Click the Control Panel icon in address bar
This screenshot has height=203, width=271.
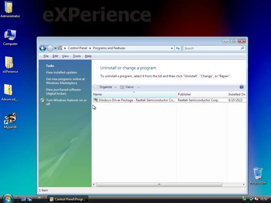coord(60,48)
